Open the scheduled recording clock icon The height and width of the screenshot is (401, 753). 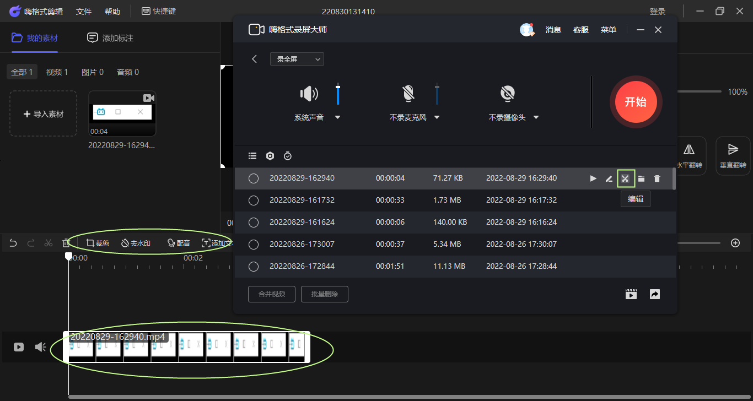[x=288, y=156]
